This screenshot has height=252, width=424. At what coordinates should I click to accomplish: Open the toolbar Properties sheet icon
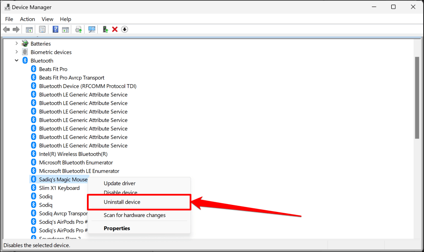(x=42, y=29)
